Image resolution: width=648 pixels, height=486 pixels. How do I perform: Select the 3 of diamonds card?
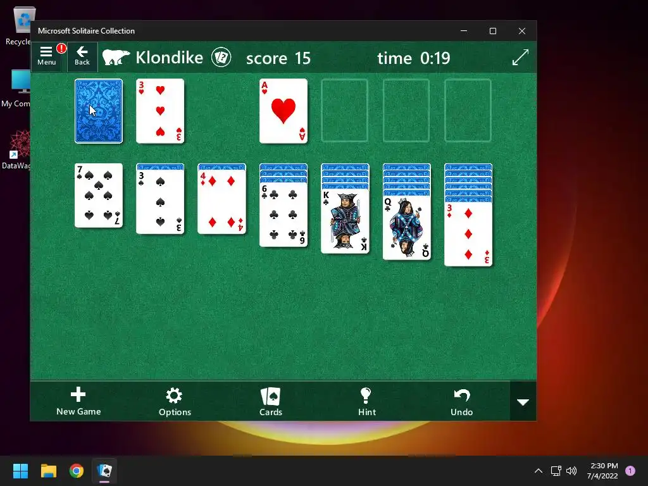[468, 234]
